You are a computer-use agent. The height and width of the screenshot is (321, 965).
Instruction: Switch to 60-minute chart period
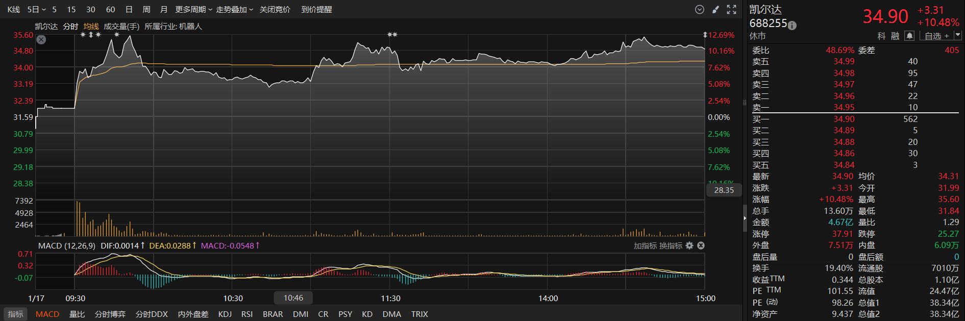click(110, 9)
